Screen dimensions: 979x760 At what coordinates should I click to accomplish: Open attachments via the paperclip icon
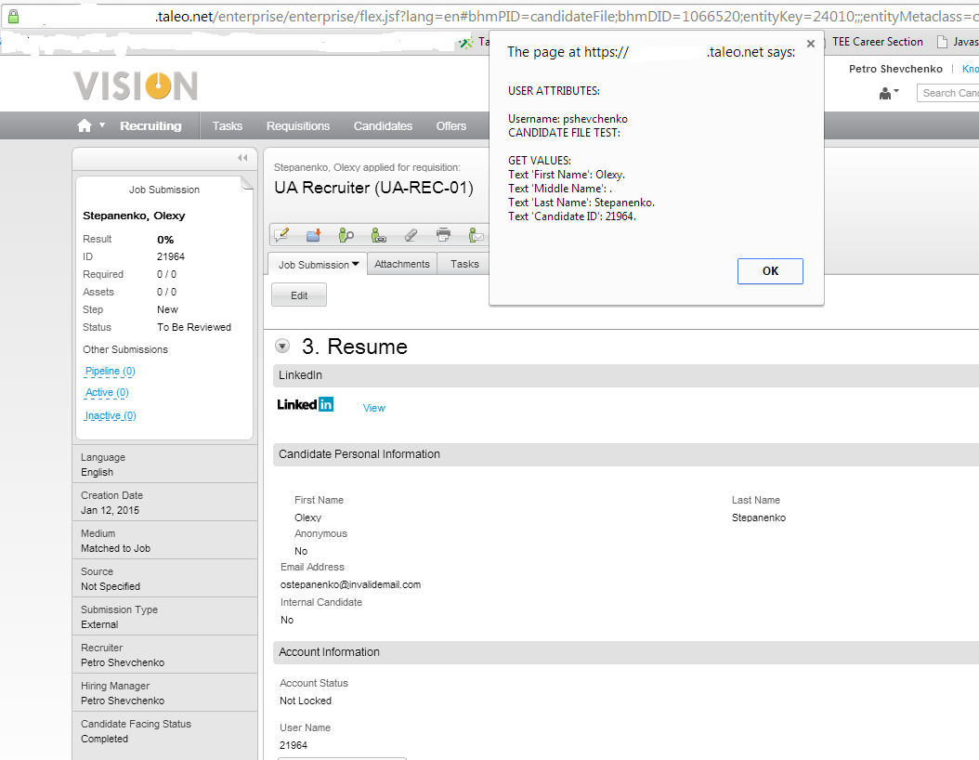pos(411,234)
